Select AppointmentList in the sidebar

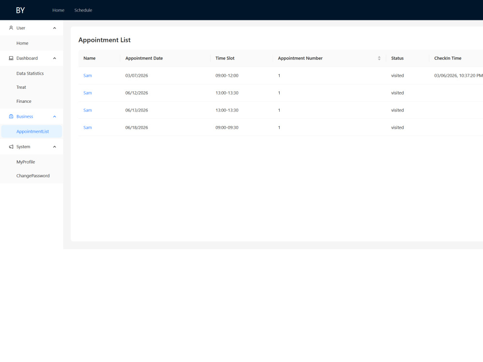coord(32,131)
